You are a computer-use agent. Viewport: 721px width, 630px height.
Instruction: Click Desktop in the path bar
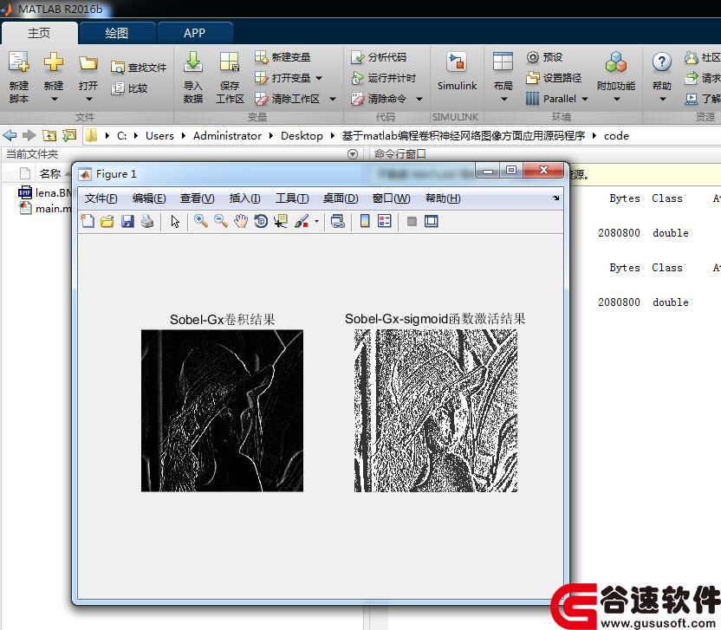coord(302,136)
